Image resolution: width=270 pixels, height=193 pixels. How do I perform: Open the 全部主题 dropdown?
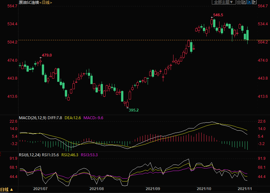[x=224, y=2]
